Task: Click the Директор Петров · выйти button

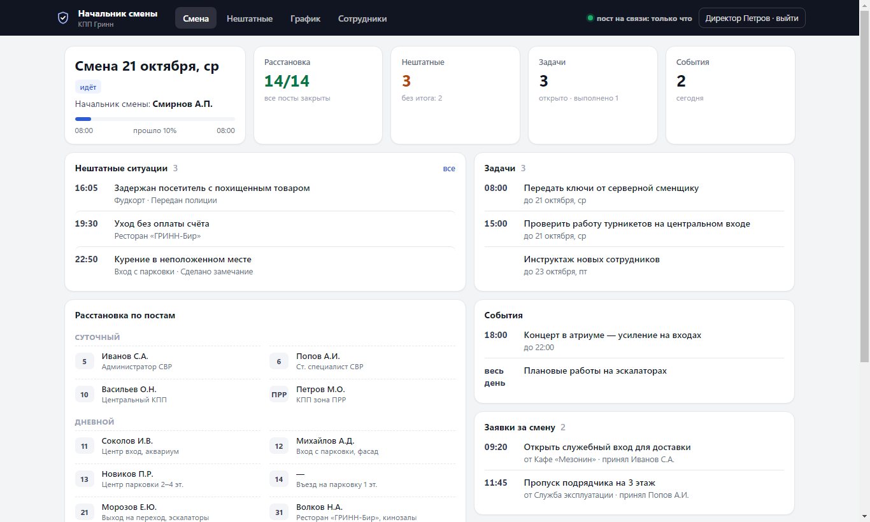Action: [752, 18]
